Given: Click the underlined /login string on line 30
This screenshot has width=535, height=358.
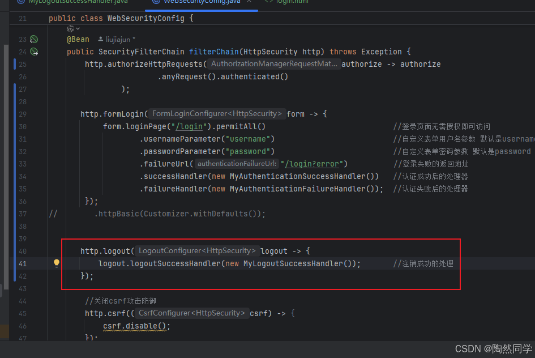Looking at the screenshot, I should click(x=190, y=126).
